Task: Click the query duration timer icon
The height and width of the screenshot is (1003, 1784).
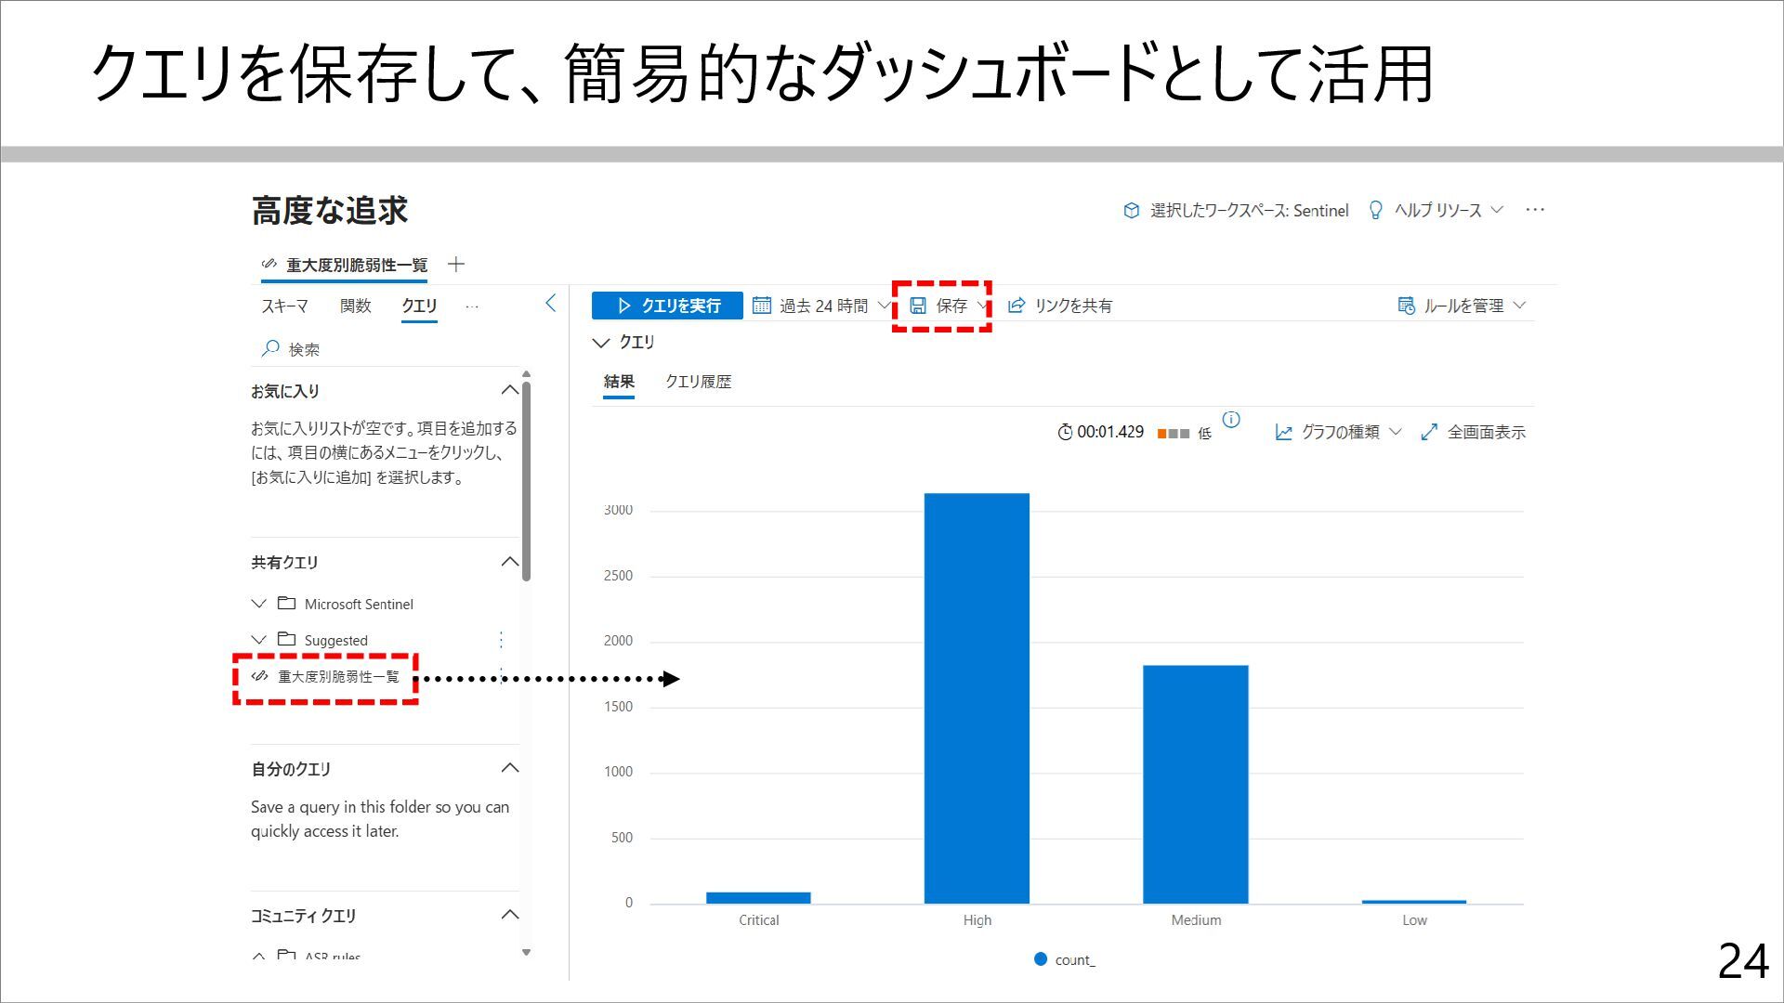Action: [x=1065, y=433]
